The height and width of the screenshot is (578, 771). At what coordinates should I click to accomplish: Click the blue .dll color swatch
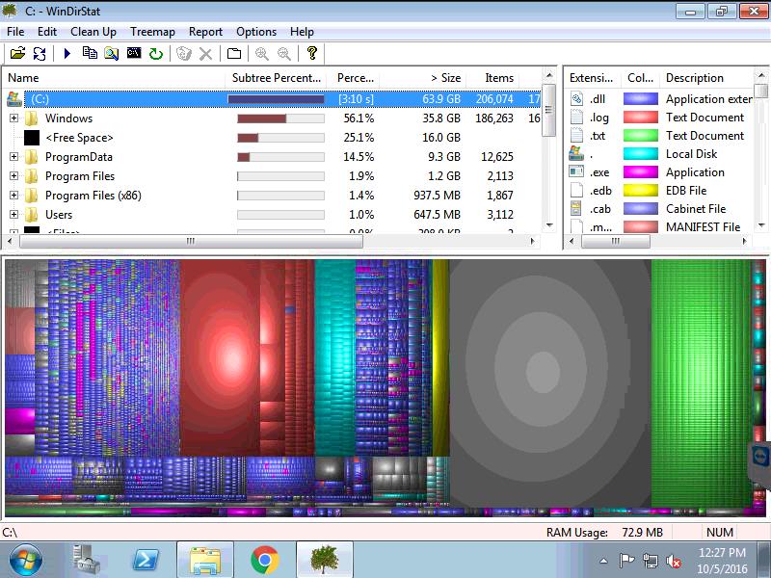(x=641, y=99)
